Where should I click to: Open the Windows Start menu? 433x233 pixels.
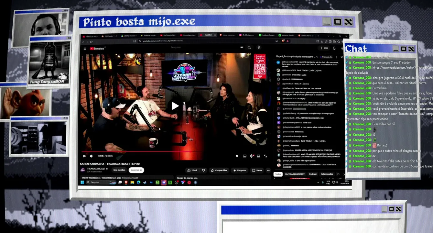pos(82,183)
